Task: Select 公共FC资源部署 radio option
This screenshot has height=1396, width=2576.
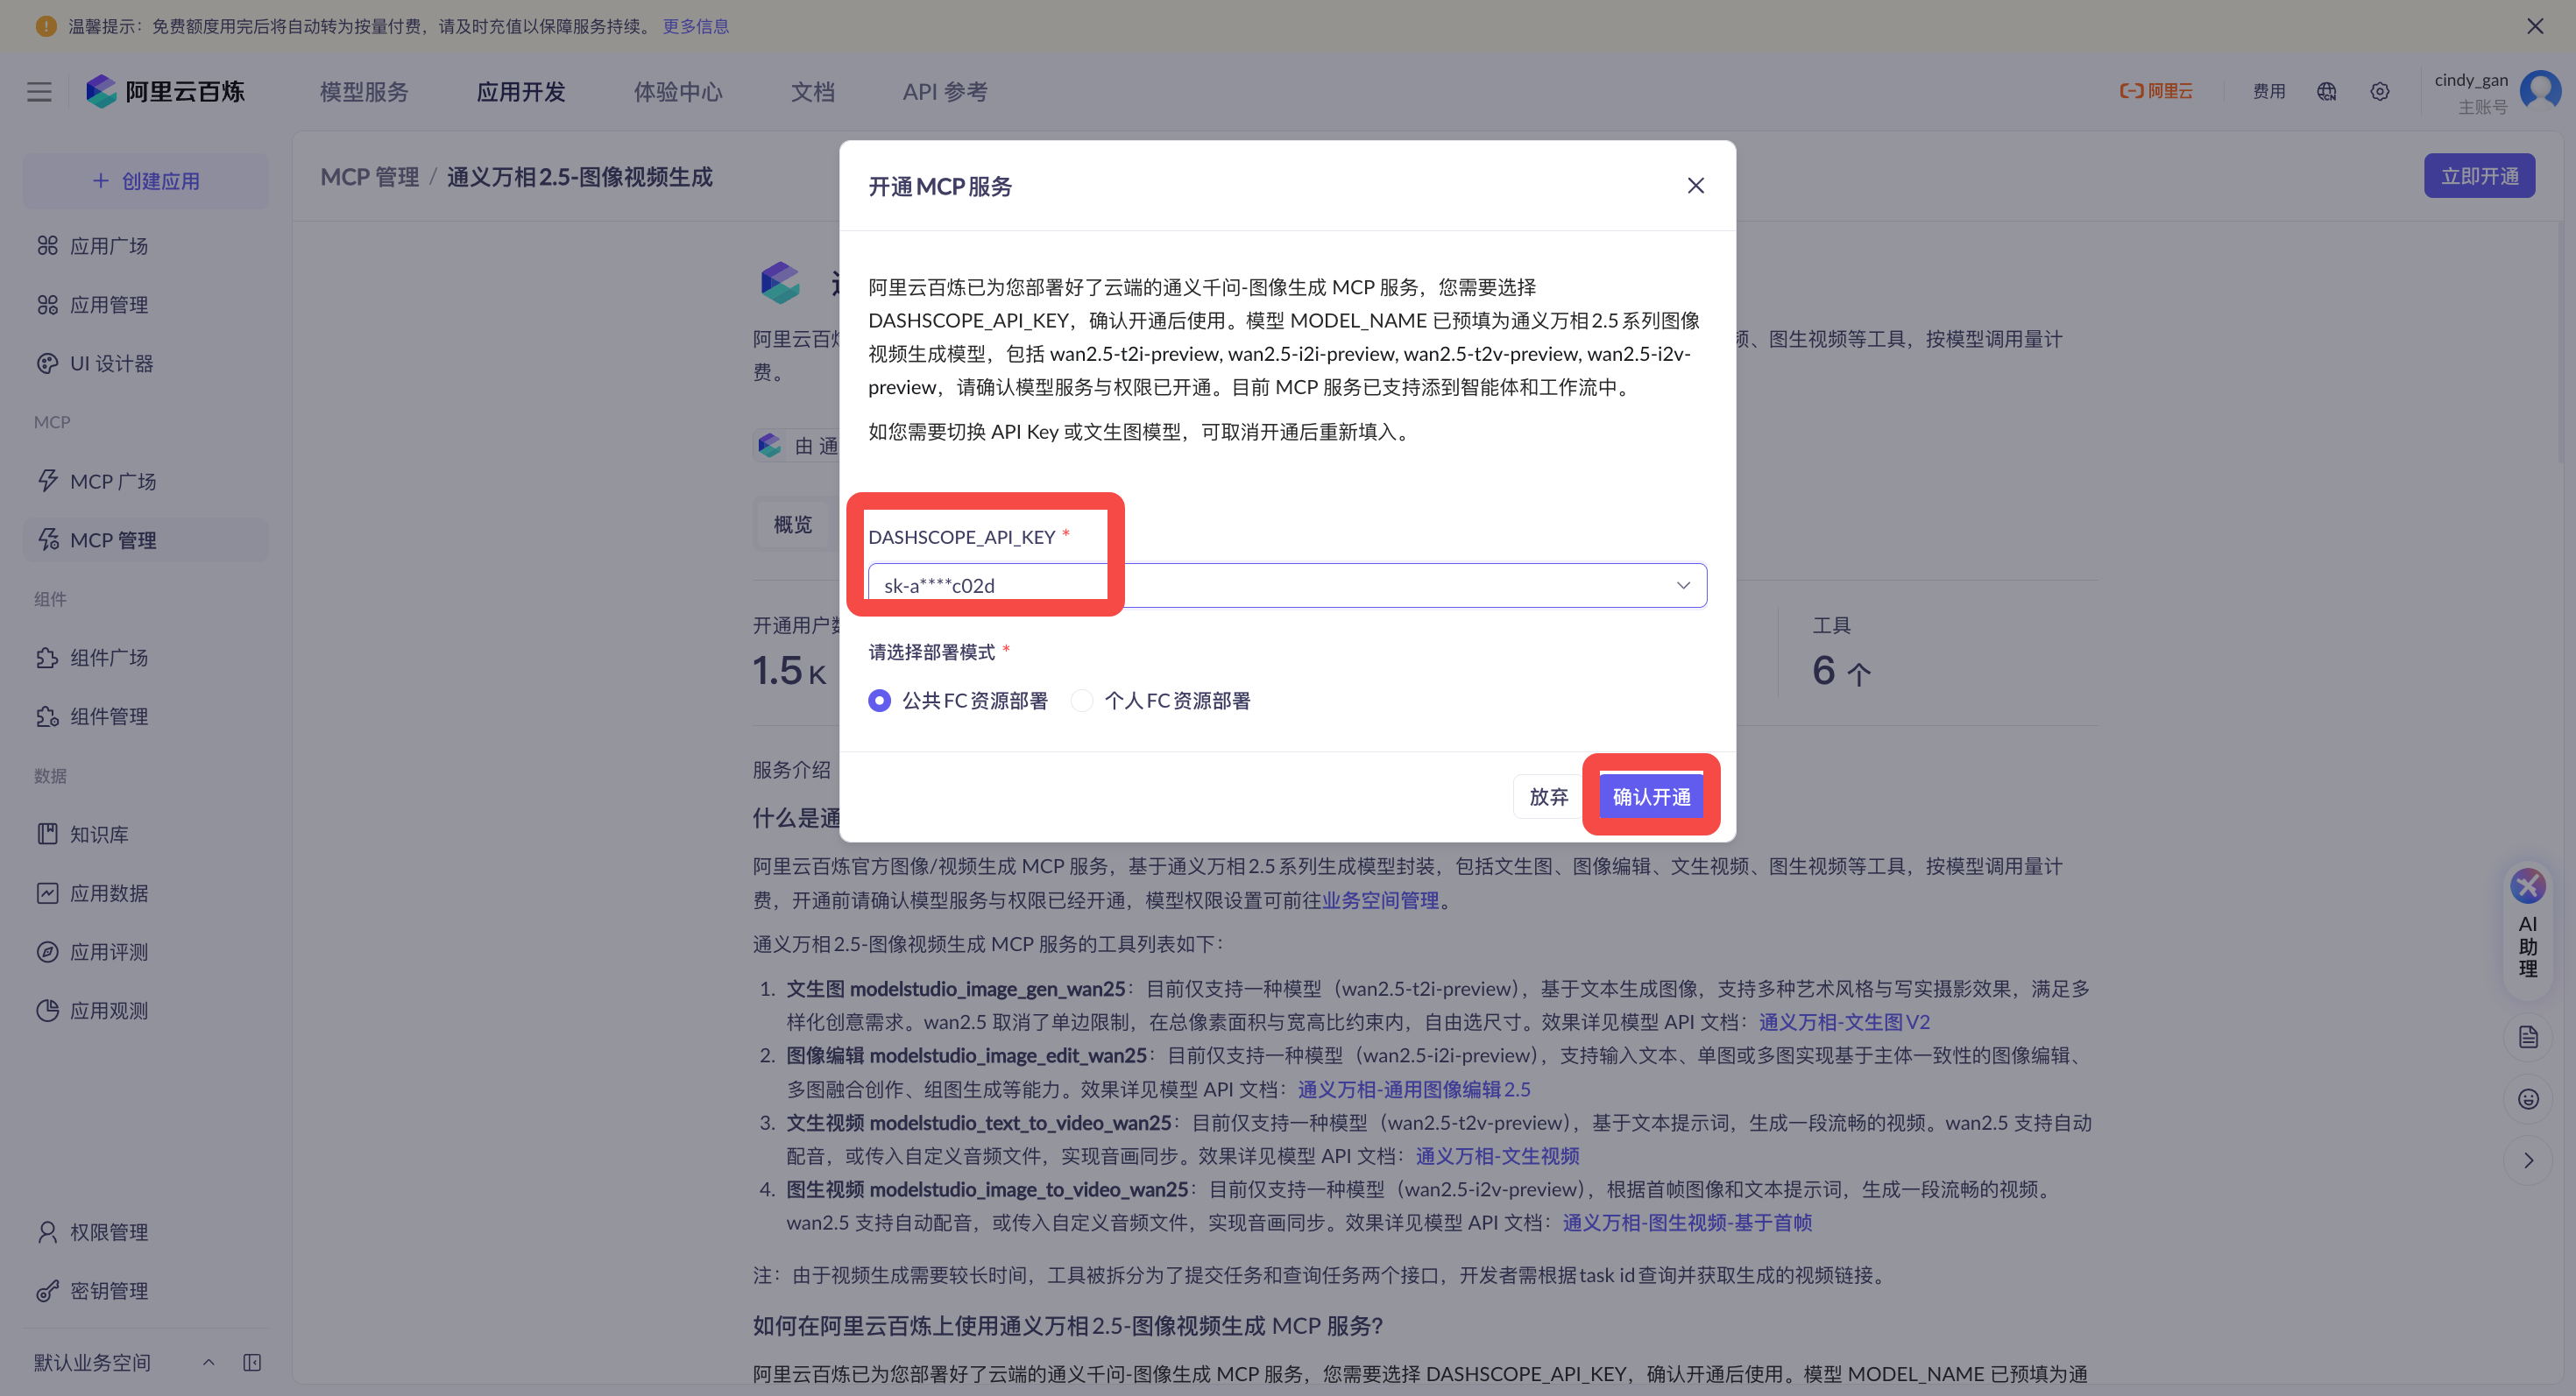Action: click(957, 702)
